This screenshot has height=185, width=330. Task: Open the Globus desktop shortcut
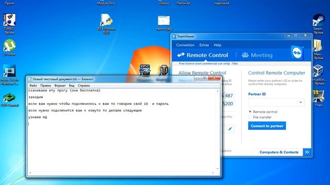[x=164, y=3]
